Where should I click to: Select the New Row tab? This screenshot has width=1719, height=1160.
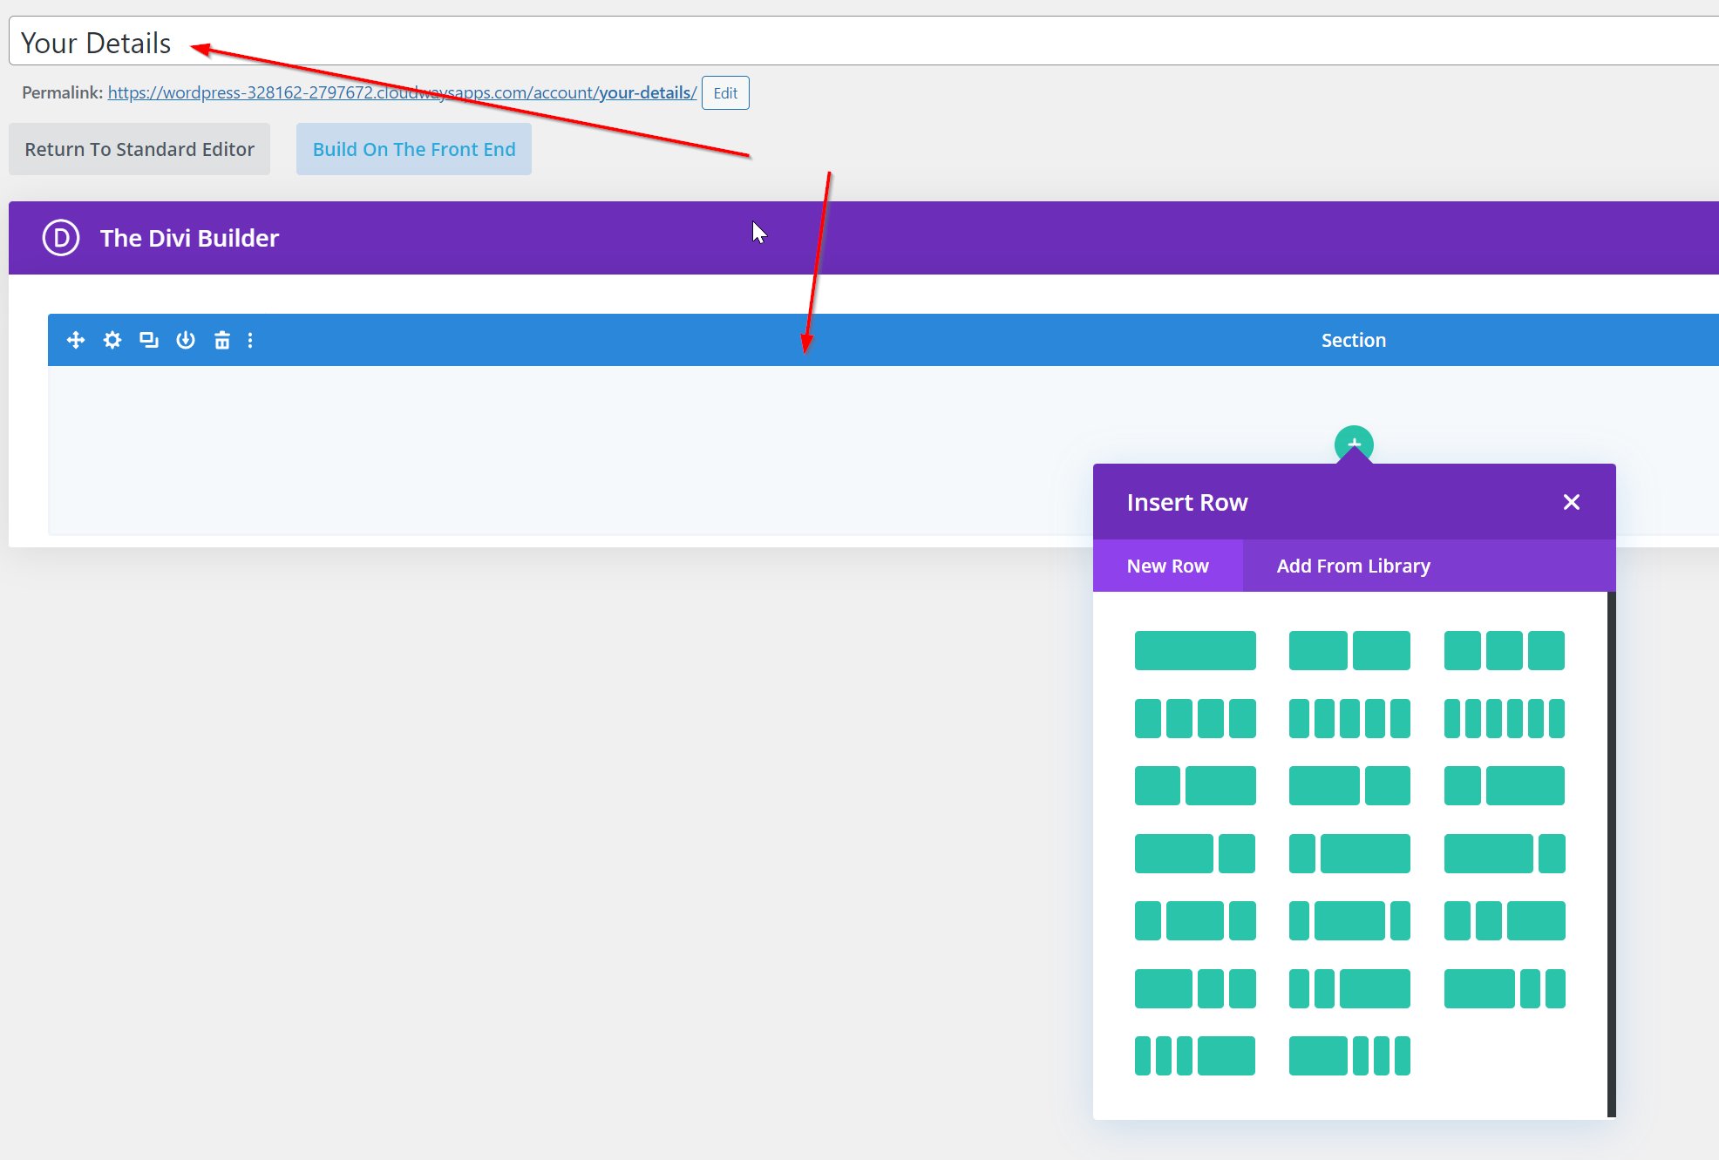click(1167, 566)
